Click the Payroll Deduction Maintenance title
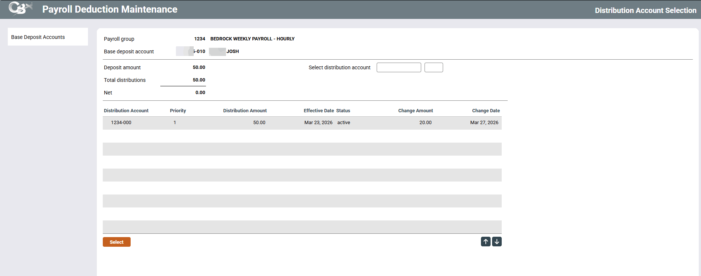701x276 pixels. tap(110, 9)
